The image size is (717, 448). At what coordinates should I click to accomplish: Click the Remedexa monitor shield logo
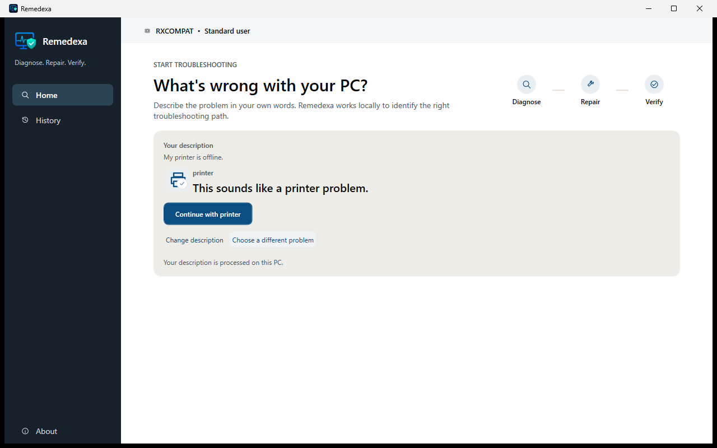point(25,41)
